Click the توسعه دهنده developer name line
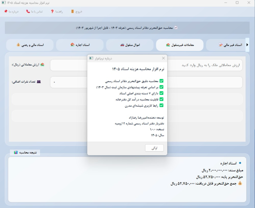Screen dimensions: 255x208 pyautogui.click(x=147, y=118)
